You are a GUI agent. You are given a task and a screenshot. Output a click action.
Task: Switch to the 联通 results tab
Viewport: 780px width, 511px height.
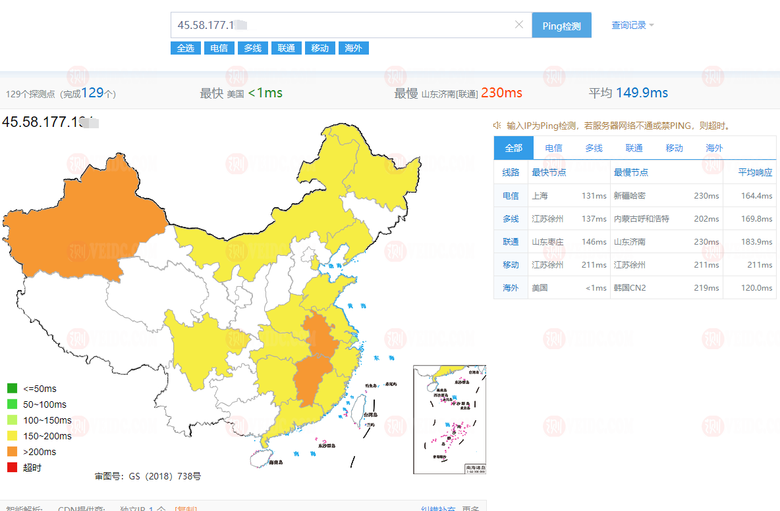[634, 148]
